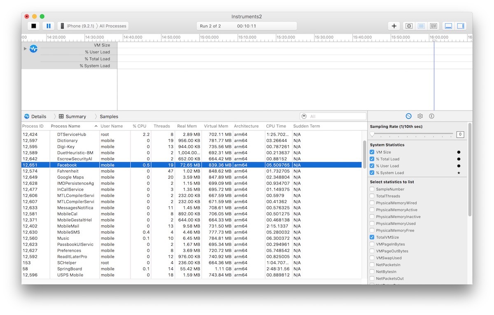The width and height of the screenshot is (494, 315).
Task: Select the USPS Mobile process row
Action: click(191, 275)
